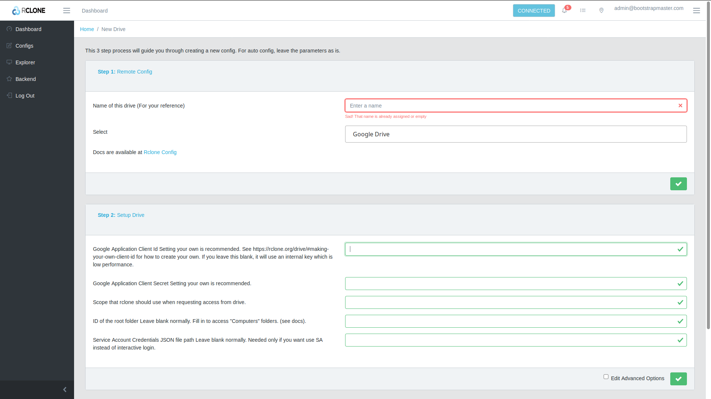Toggle the sidebar collapse arrow button

(x=64, y=389)
